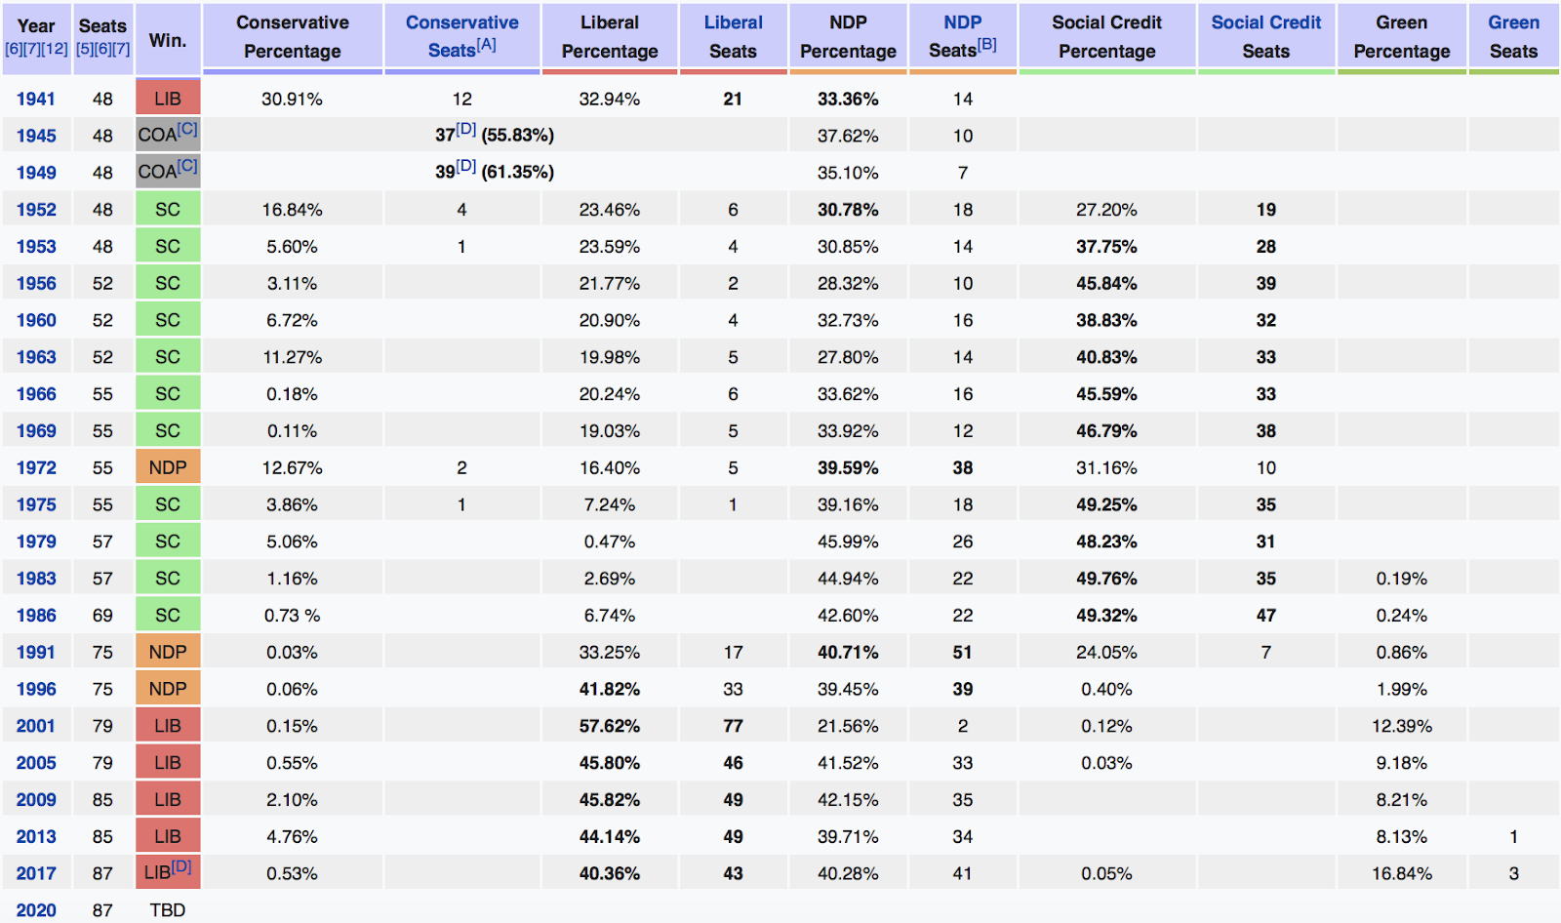Viewport: 1561px width, 923px height.
Task: Click the Social Credit Percentage header
Action: [x=1107, y=37]
